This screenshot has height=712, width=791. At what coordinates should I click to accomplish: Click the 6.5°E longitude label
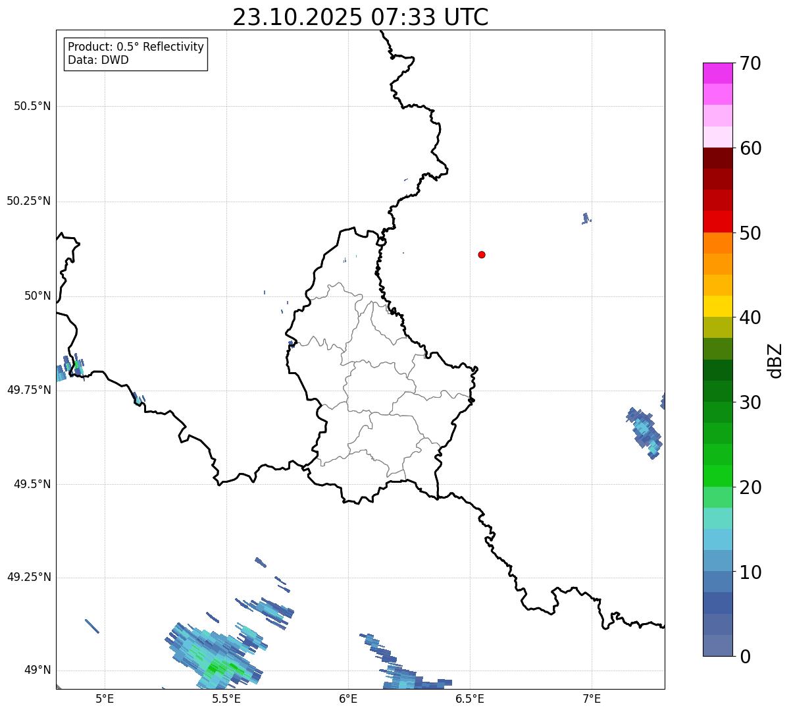pyautogui.click(x=470, y=698)
